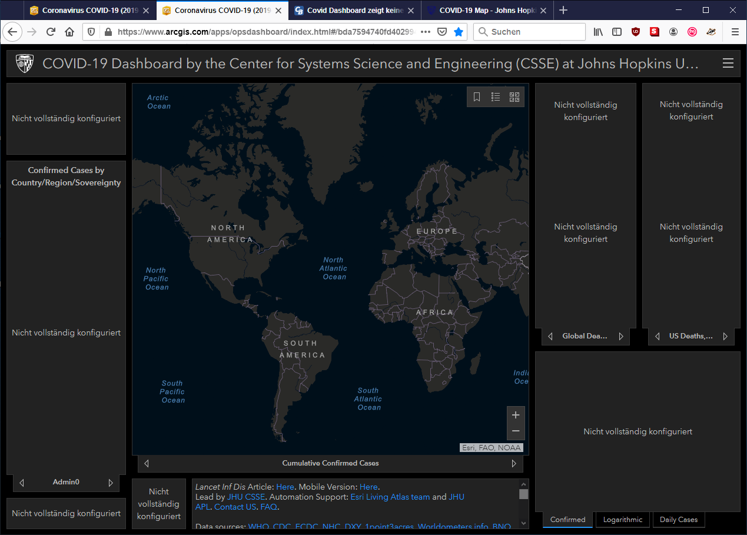
Task: Open the Firefox library icon
Action: [x=598, y=32]
